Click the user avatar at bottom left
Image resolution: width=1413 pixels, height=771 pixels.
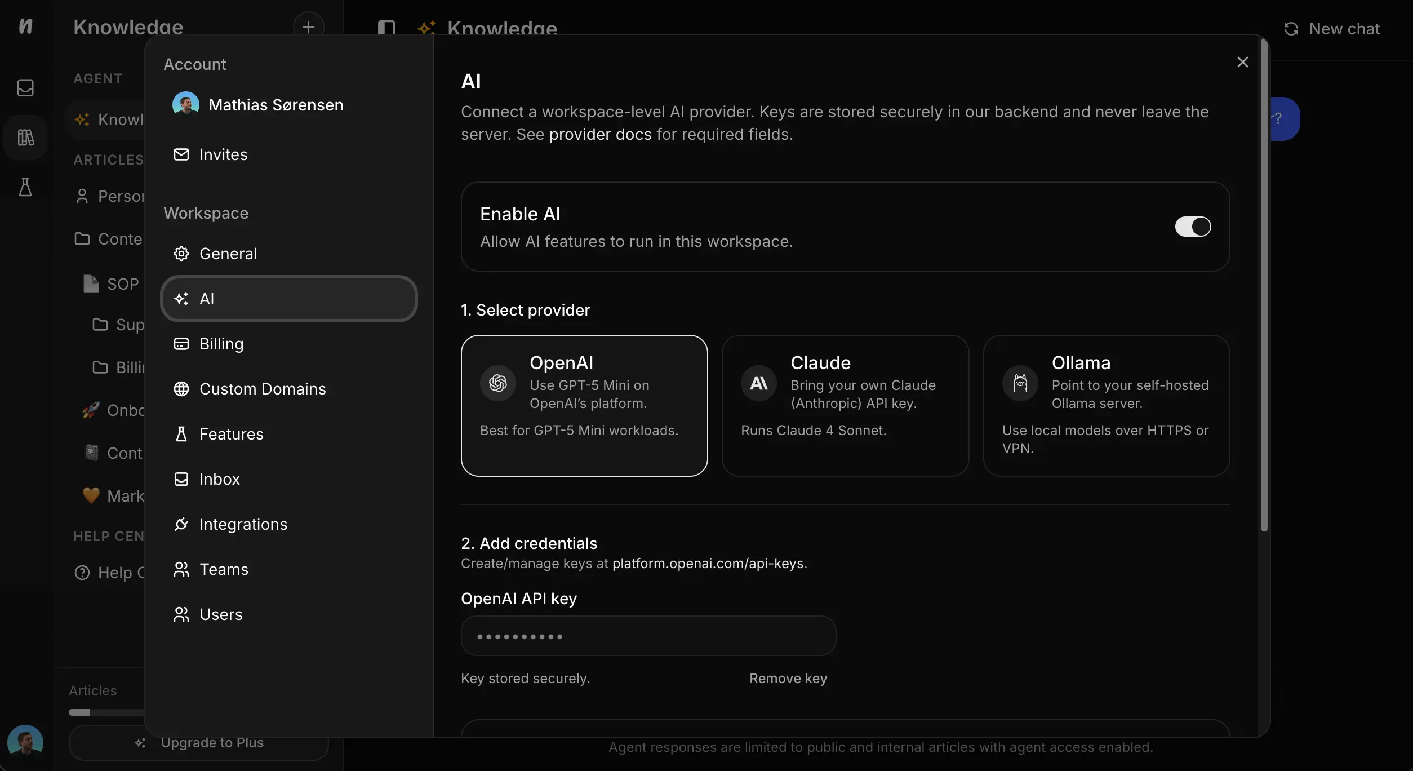25,741
